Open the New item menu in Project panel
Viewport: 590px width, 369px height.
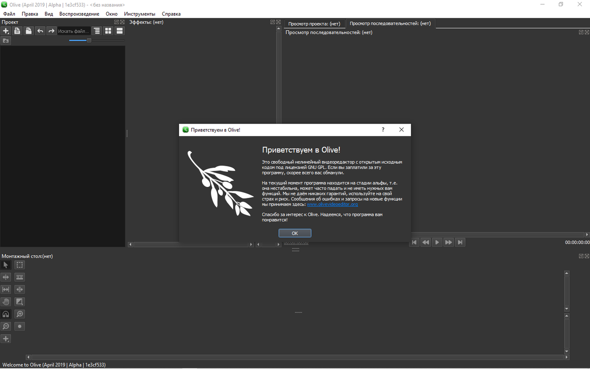tap(6, 31)
